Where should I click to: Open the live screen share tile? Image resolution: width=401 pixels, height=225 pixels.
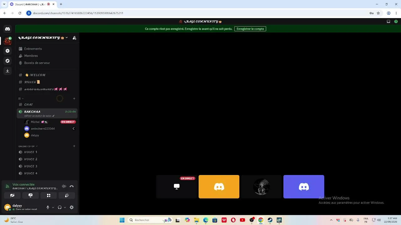point(177,187)
